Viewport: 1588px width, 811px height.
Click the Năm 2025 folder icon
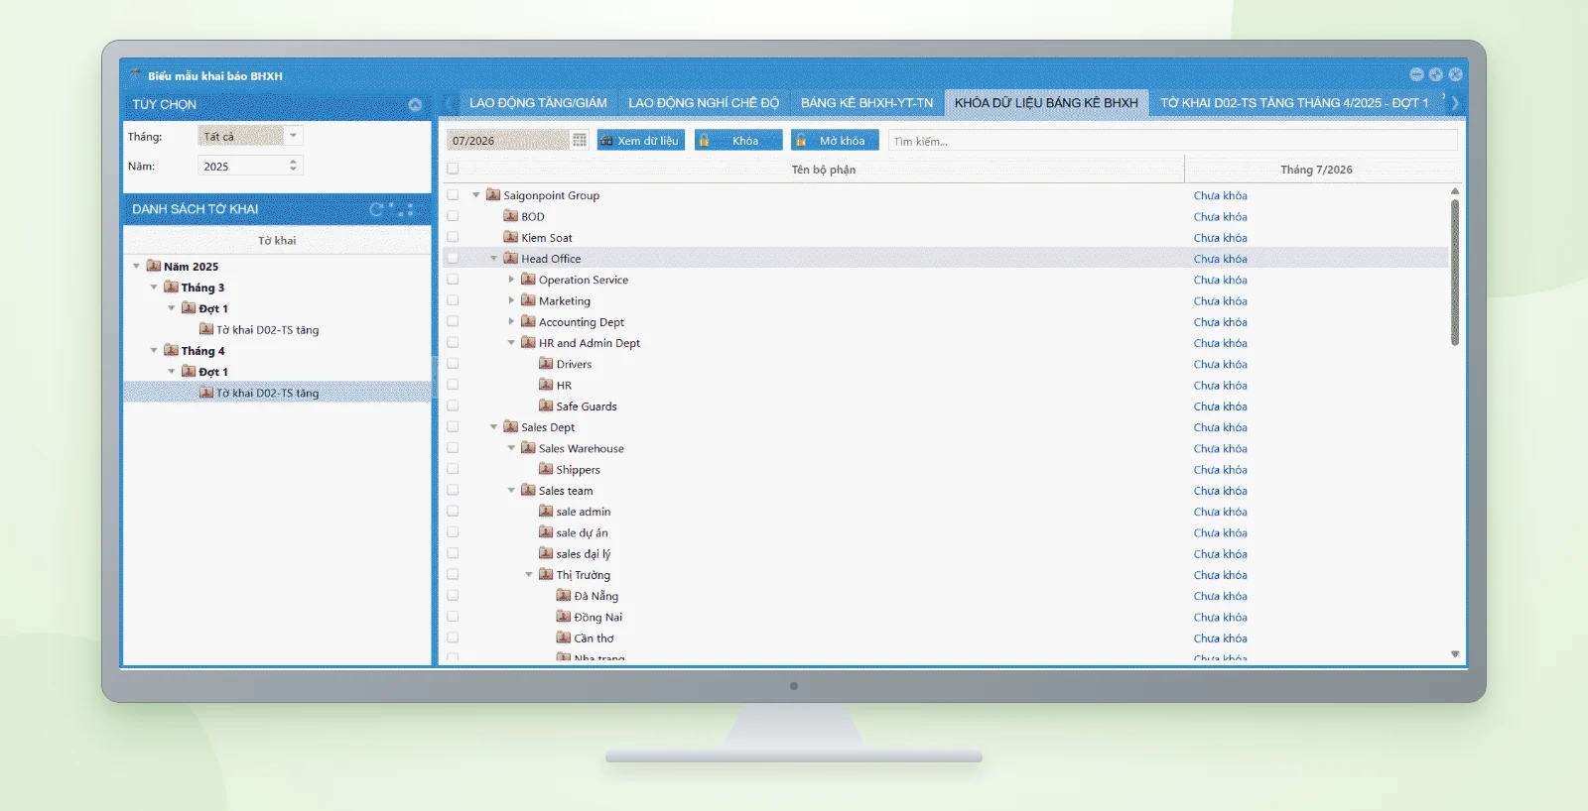(x=154, y=266)
